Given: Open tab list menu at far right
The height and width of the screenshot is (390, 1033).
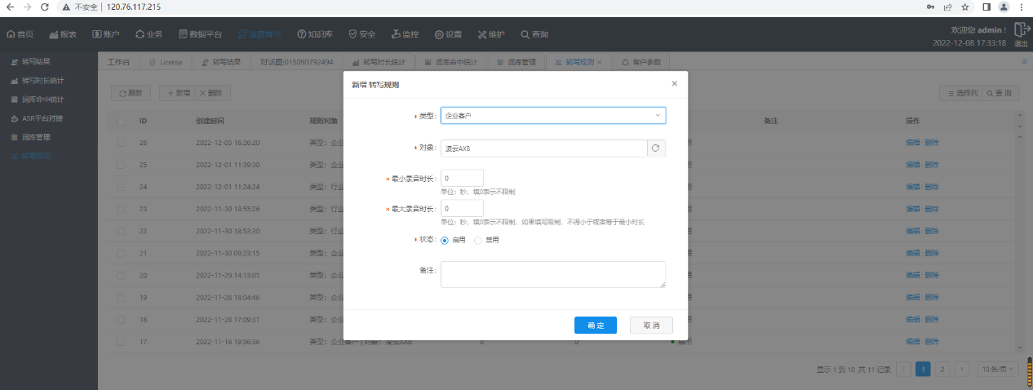Looking at the screenshot, I should (x=1024, y=62).
